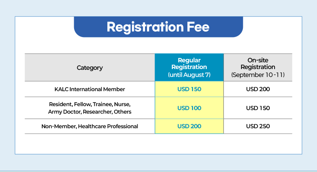Image resolution: width=317 pixels, height=172 pixels.
Task: Click the word 'Fee' in the title
Action: click(198, 27)
